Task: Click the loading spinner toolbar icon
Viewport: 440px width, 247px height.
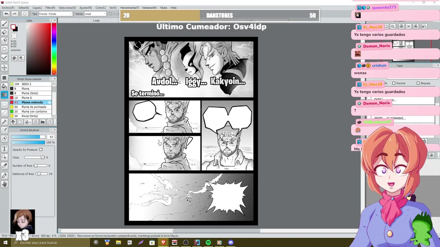Action: point(25,14)
